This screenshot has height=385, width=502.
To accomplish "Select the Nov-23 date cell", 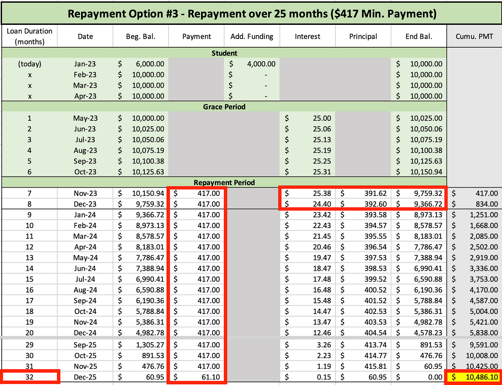I will pyautogui.click(x=85, y=193).
